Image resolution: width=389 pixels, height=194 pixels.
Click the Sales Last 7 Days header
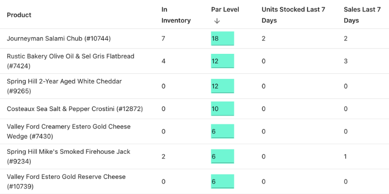(362, 15)
